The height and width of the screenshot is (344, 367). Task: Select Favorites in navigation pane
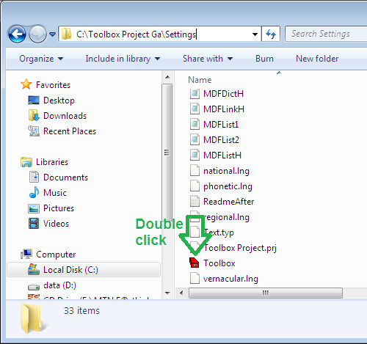(53, 85)
